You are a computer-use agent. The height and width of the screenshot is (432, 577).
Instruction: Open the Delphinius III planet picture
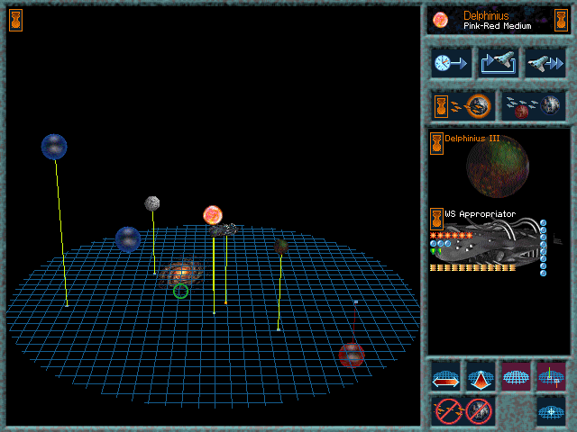[x=498, y=166]
